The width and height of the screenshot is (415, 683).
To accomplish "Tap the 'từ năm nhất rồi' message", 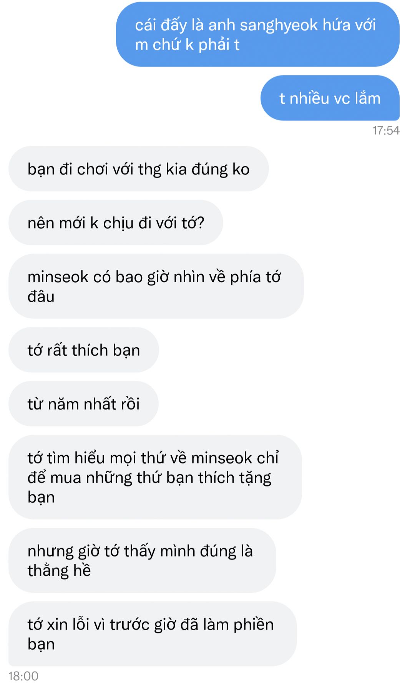I will click(83, 404).
